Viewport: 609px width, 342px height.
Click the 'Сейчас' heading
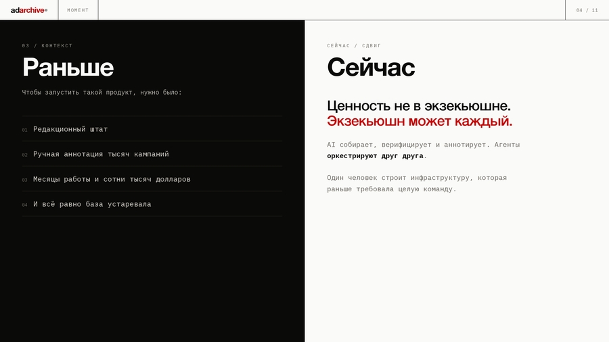[371, 67]
